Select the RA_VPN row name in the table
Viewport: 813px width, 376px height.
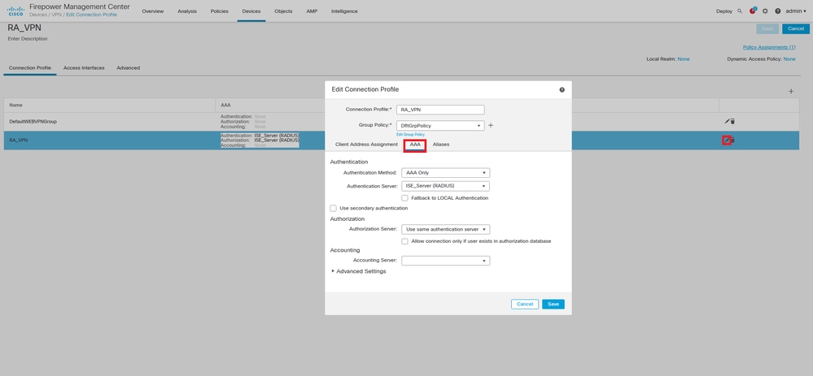pyautogui.click(x=18, y=140)
